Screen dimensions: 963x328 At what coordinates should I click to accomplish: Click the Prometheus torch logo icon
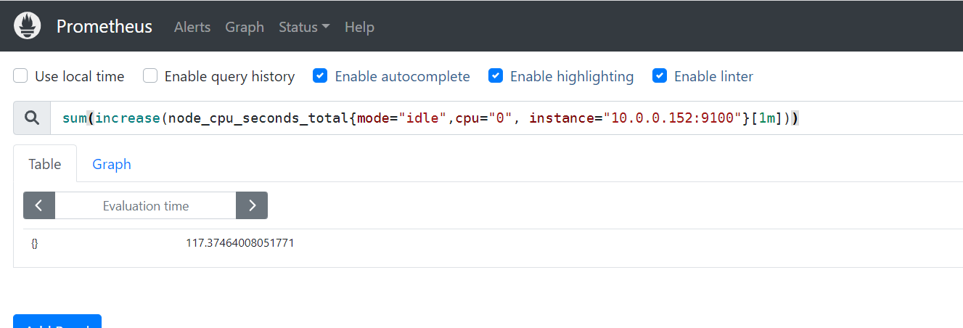tap(28, 26)
